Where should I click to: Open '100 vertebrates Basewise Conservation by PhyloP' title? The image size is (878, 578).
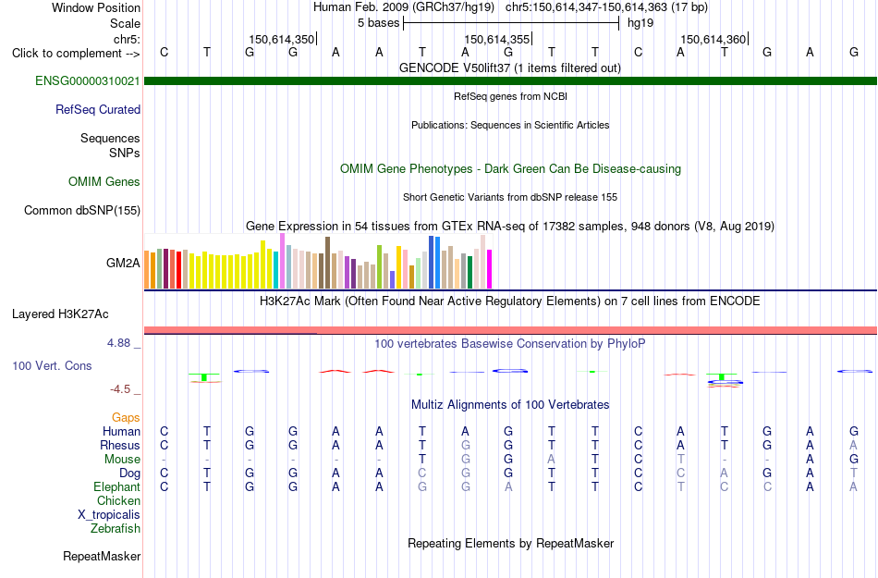pyautogui.click(x=510, y=343)
